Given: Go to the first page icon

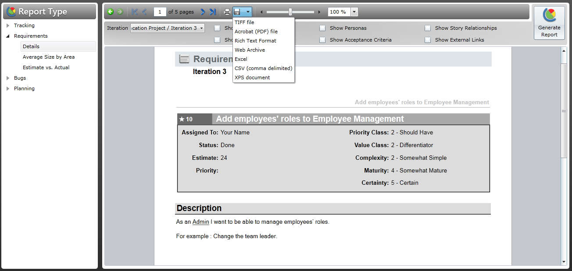Looking at the screenshot, I should pyautogui.click(x=135, y=12).
